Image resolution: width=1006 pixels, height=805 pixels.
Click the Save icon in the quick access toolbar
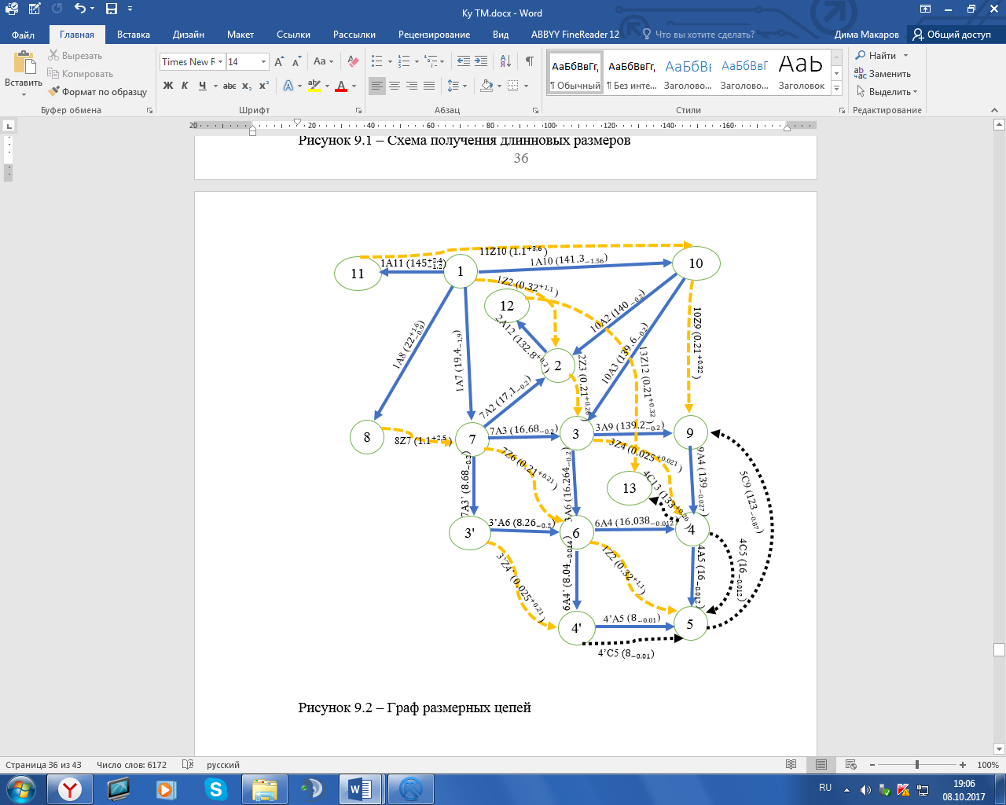[112, 9]
